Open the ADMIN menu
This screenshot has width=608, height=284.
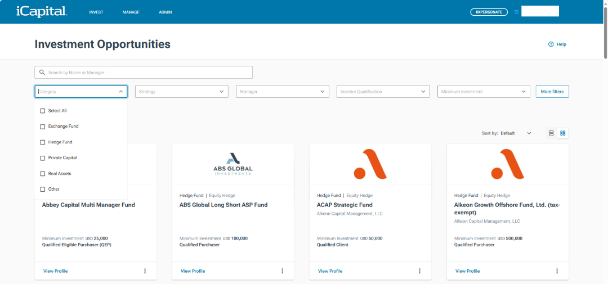coord(165,12)
